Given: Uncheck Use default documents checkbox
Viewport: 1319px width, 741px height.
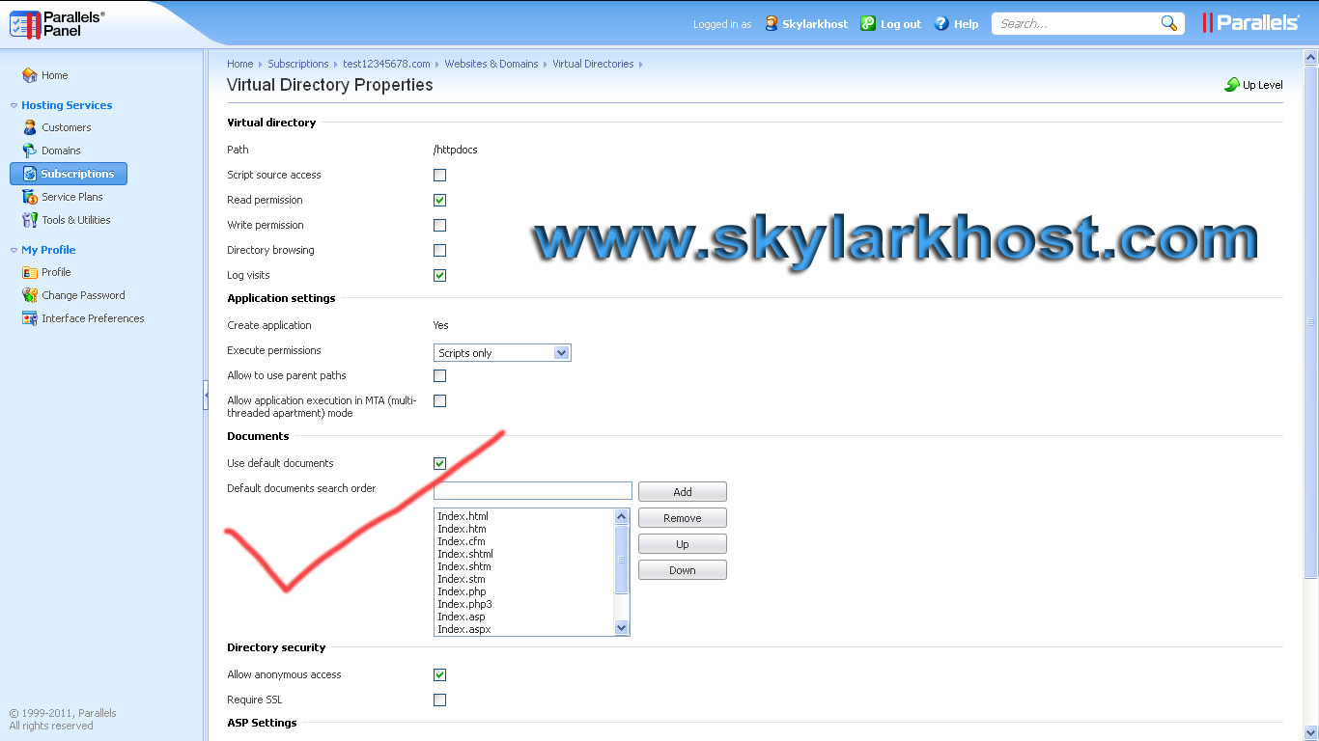Looking at the screenshot, I should click(x=439, y=463).
